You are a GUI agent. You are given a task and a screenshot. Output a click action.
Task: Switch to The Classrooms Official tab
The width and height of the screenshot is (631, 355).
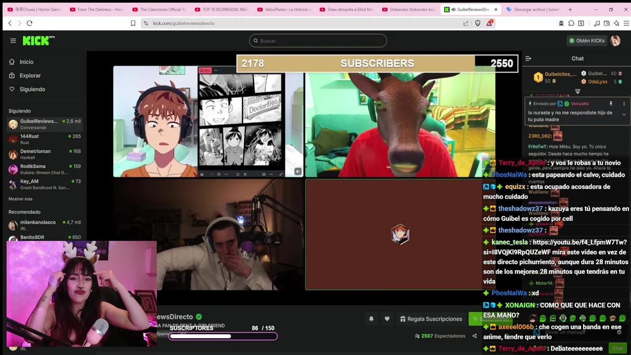[159, 9]
